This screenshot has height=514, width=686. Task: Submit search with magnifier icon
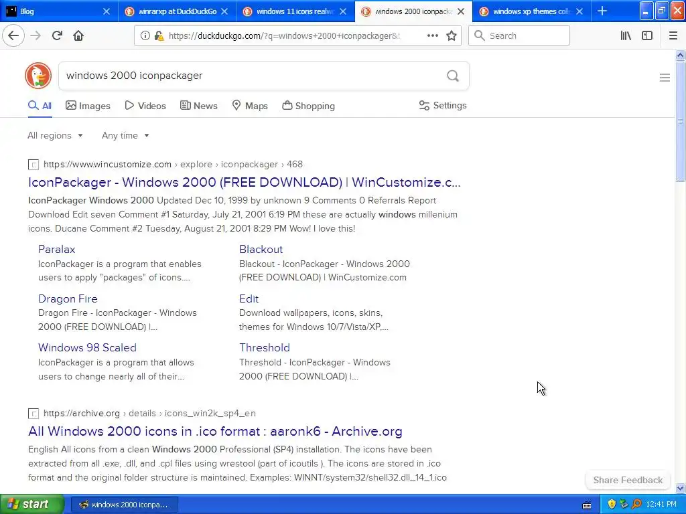pos(453,76)
